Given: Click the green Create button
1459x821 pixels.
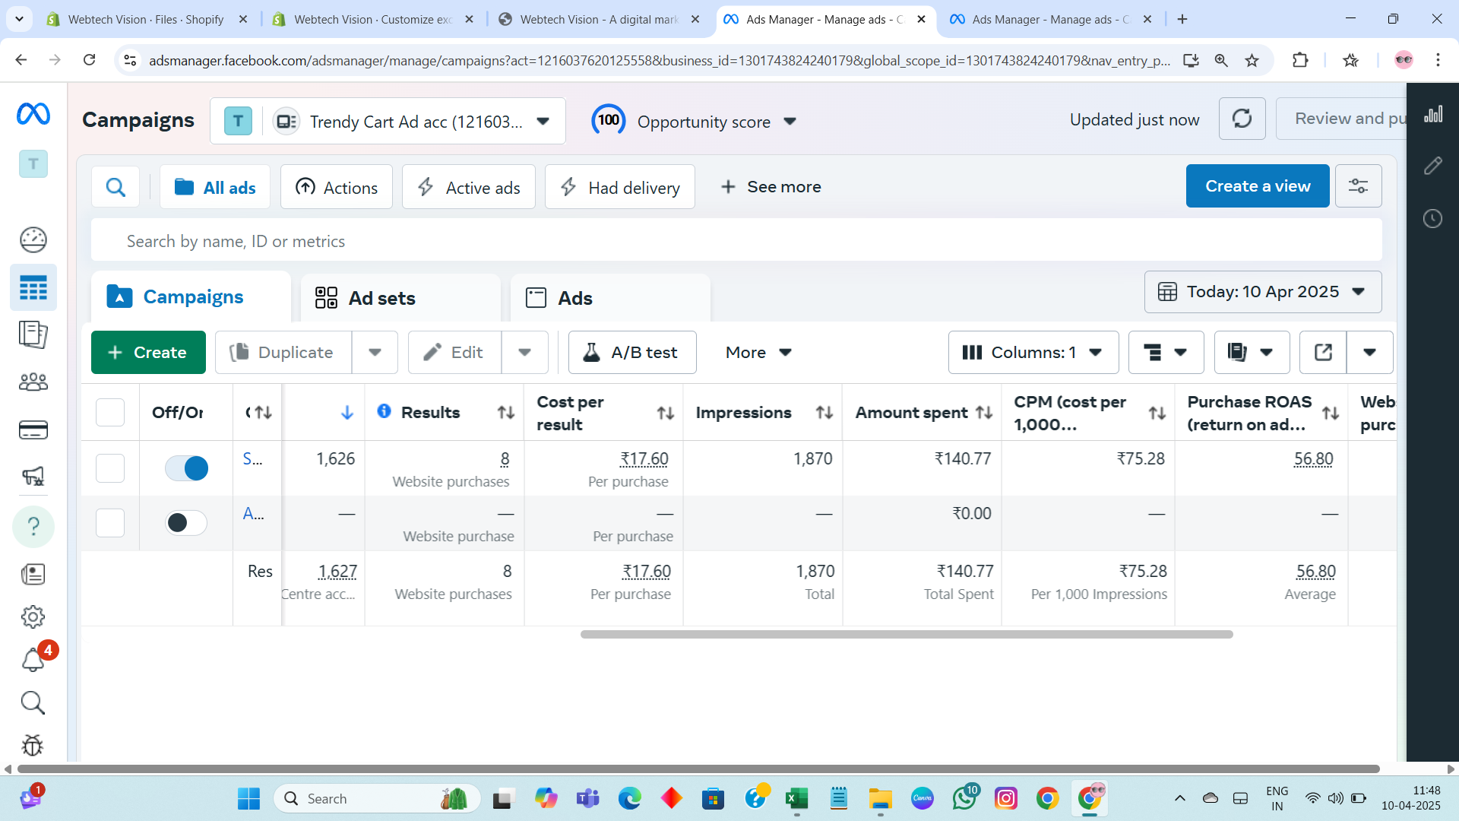Looking at the screenshot, I should 148,353.
